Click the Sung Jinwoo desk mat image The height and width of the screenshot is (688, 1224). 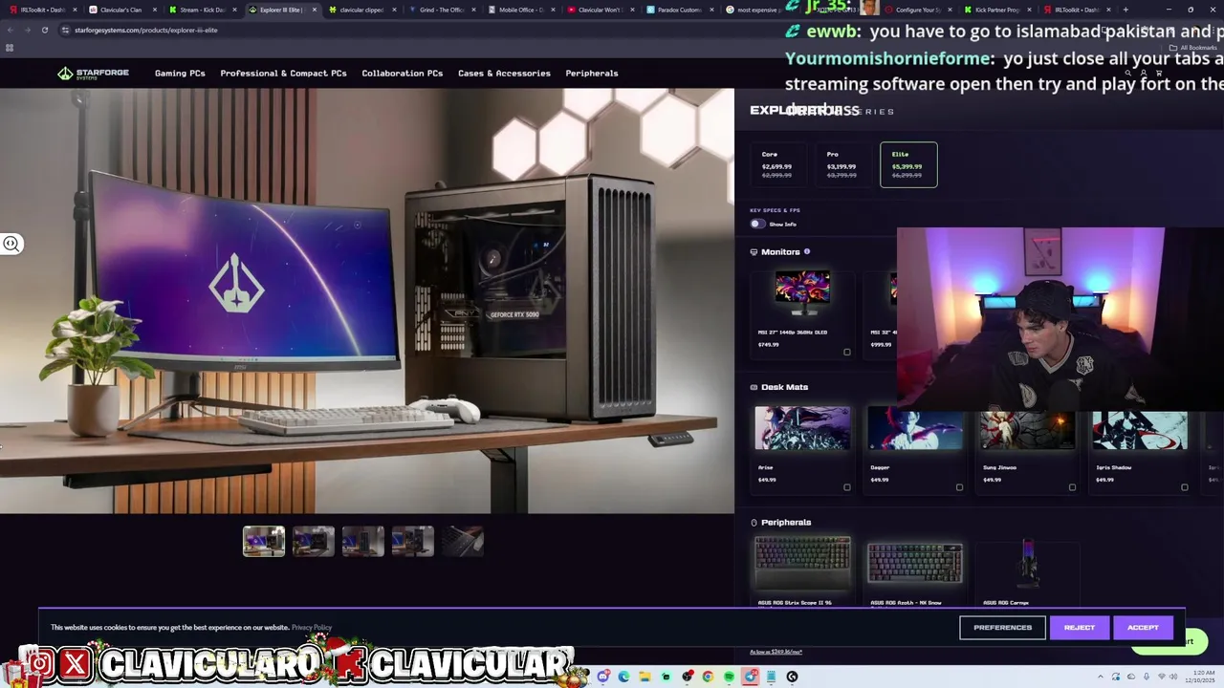click(x=1027, y=429)
